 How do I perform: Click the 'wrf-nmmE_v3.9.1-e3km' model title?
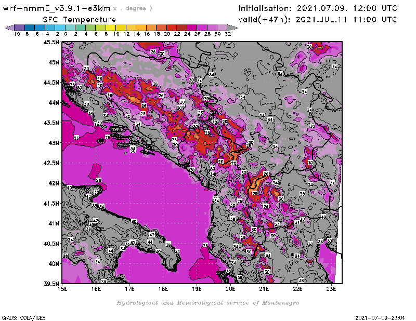click(57, 8)
